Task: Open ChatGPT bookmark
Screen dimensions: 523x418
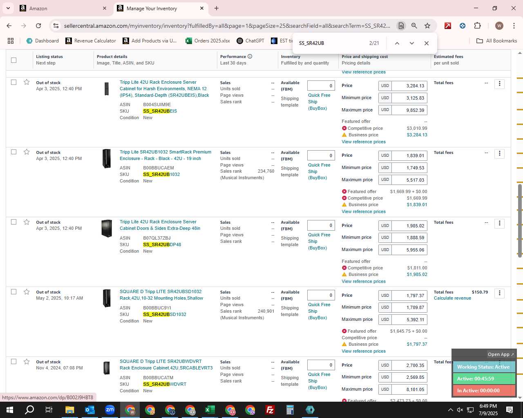Action: coord(250,41)
